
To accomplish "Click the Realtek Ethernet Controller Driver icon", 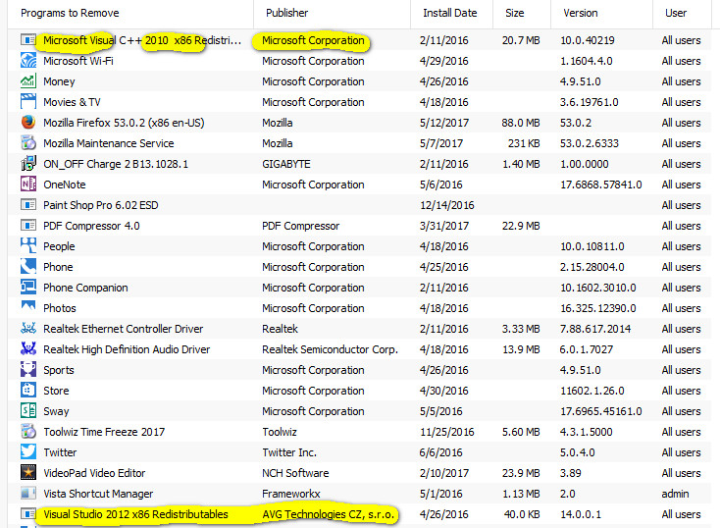I will point(28,328).
